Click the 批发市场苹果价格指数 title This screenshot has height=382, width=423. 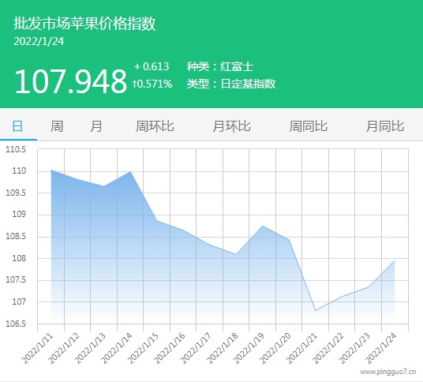84,24
